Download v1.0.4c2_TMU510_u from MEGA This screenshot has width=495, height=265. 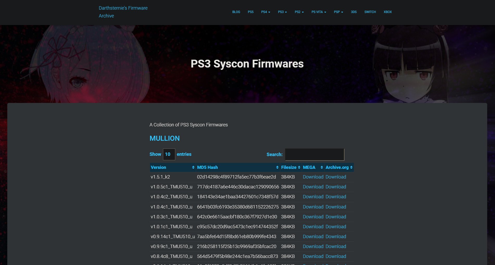pos(313,197)
